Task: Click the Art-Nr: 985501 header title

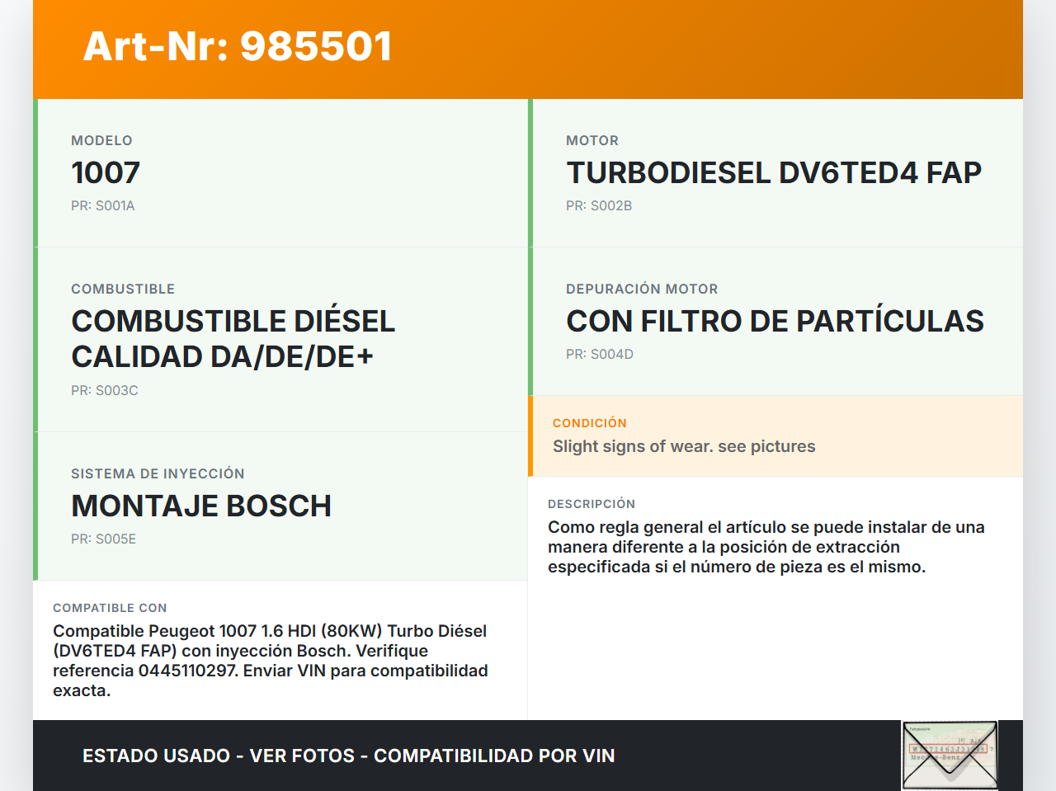Action: [x=238, y=46]
